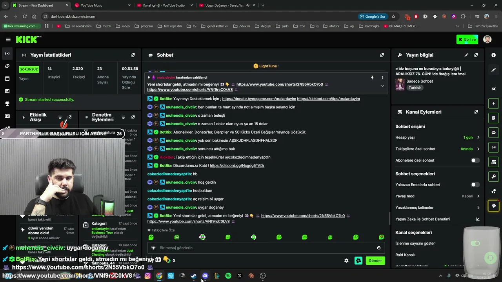The image size is (502, 282).
Task: Open the Raid Kanalı option
Action: point(405,255)
